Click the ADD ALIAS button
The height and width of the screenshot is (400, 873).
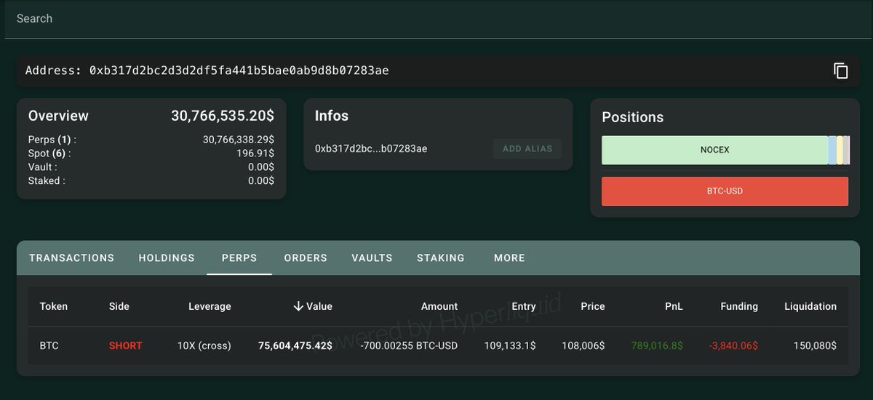click(x=527, y=148)
